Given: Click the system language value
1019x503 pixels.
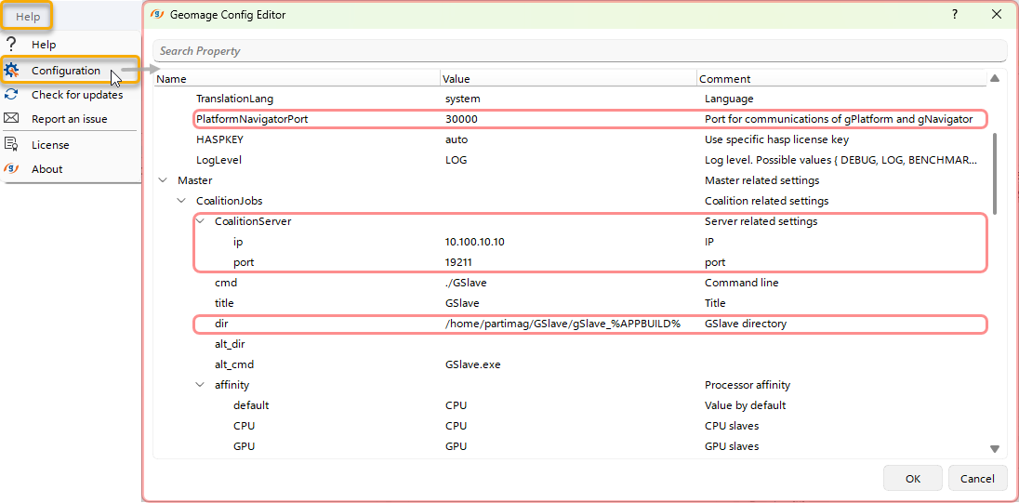Looking at the screenshot, I should click(463, 99).
